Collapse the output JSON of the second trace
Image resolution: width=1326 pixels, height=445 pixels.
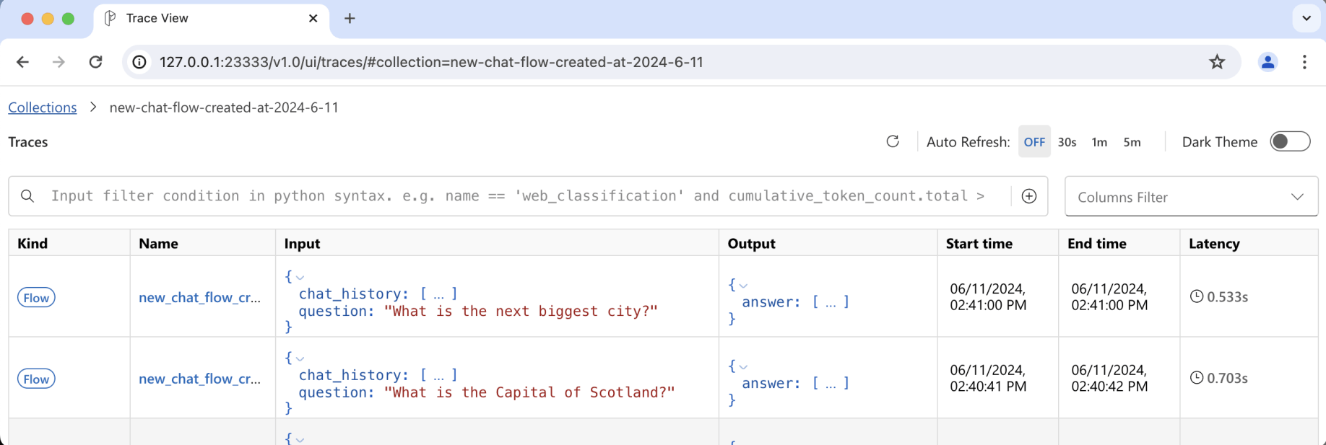743,367
